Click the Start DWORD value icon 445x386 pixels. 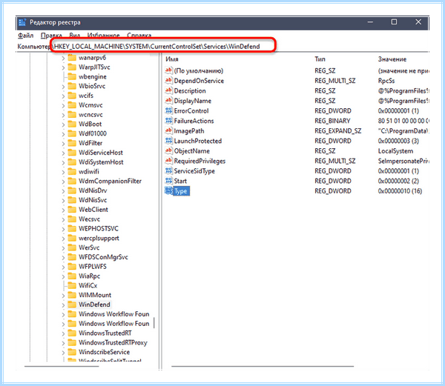(168, 181)
